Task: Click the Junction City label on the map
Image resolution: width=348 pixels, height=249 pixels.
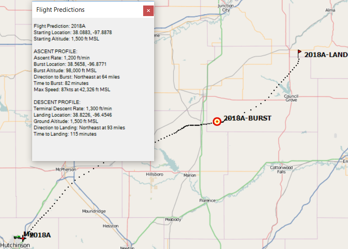Action: pos(226,8)
